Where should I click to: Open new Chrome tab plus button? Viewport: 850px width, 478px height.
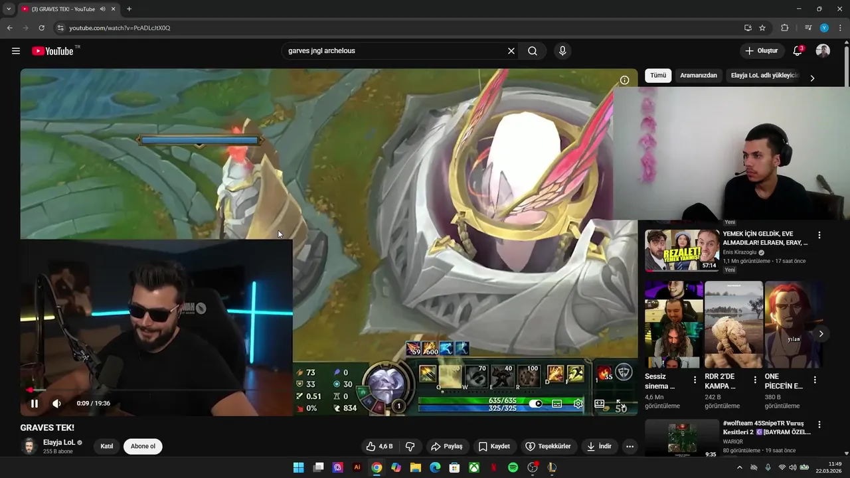(129, 9)
